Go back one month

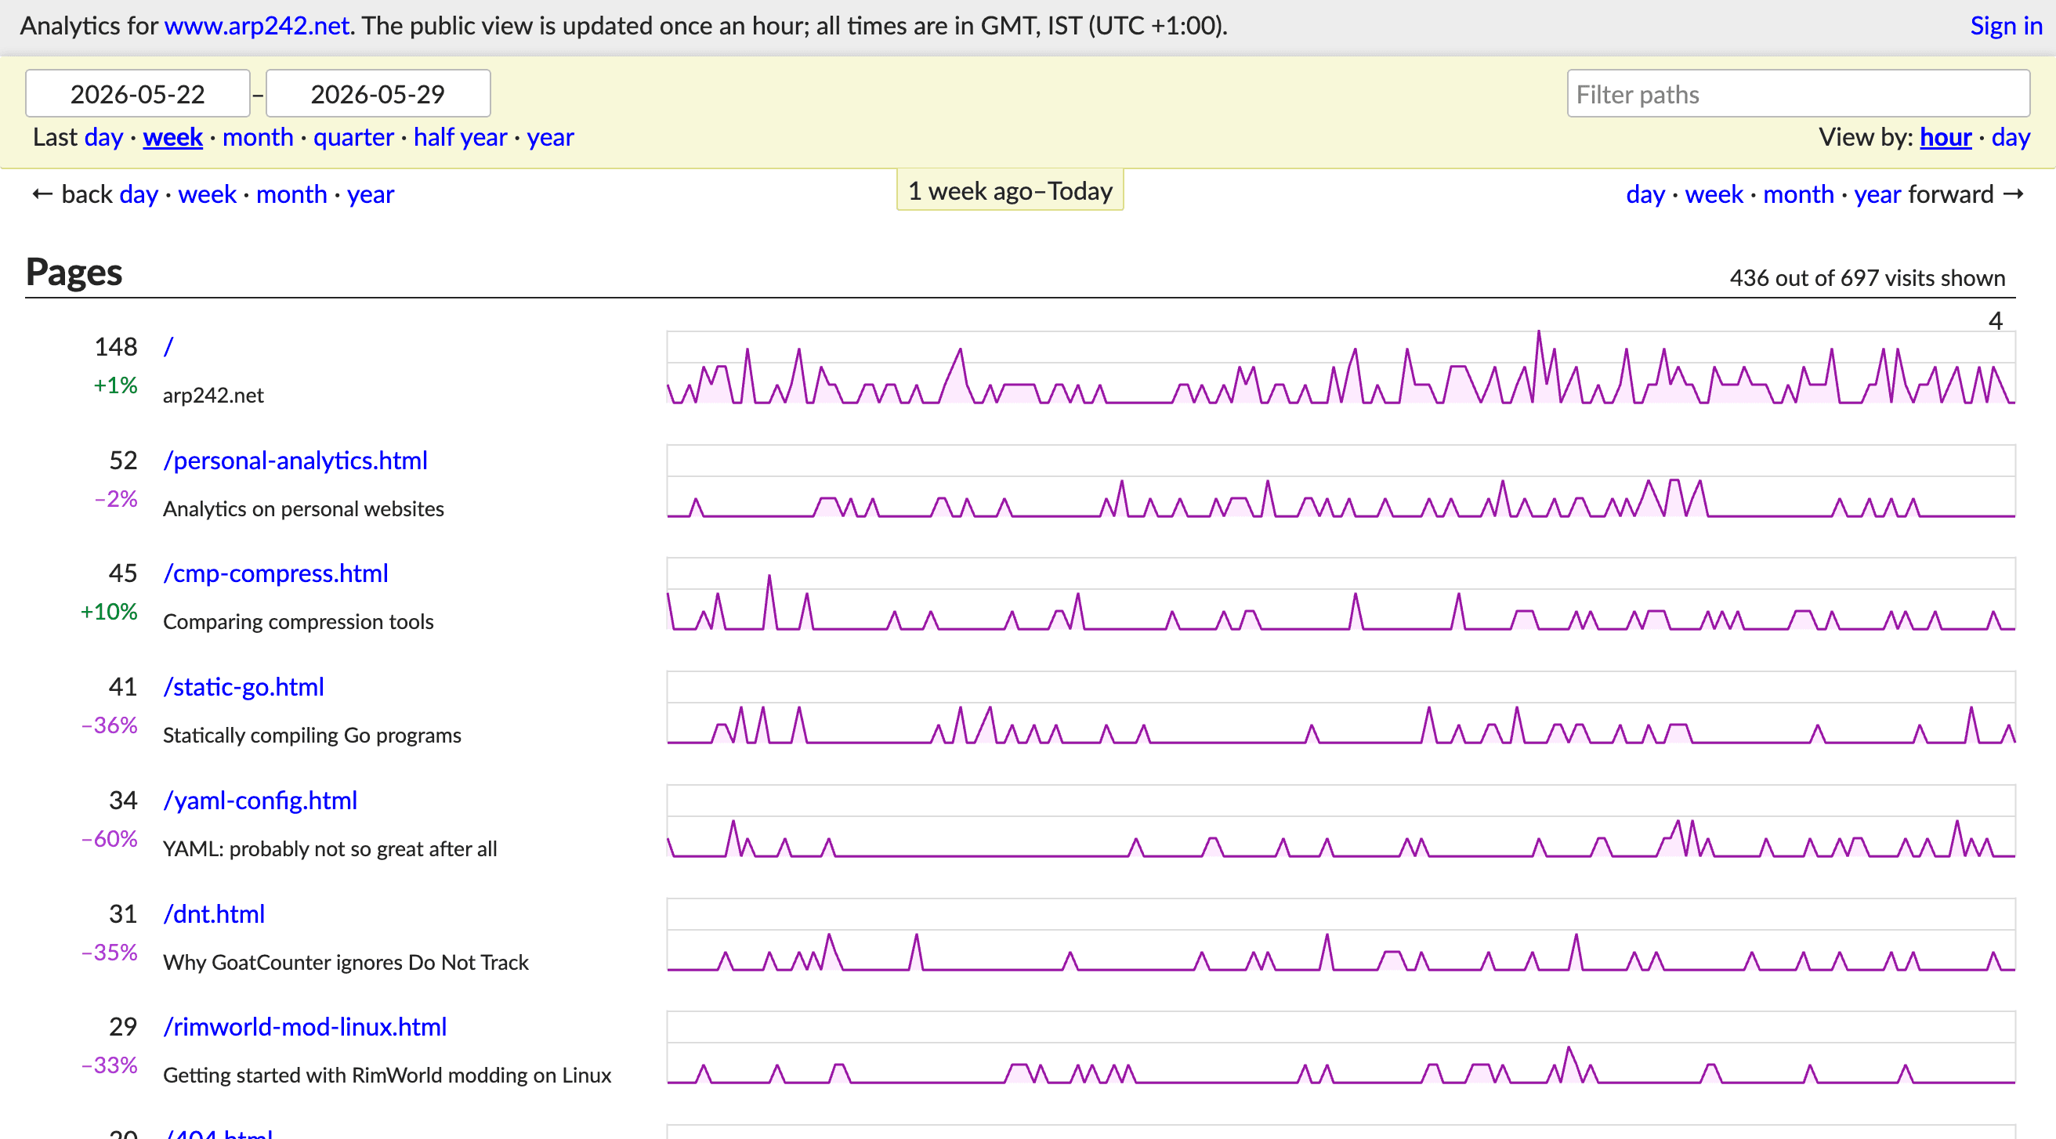[x=291, y=194]
